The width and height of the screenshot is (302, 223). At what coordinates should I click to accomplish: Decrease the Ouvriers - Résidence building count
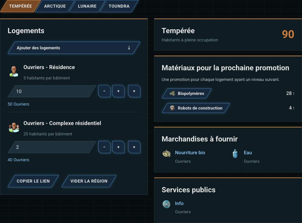[104, 91]
